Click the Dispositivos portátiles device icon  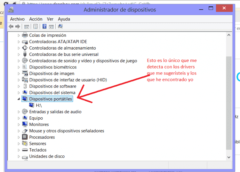(25, 99)
